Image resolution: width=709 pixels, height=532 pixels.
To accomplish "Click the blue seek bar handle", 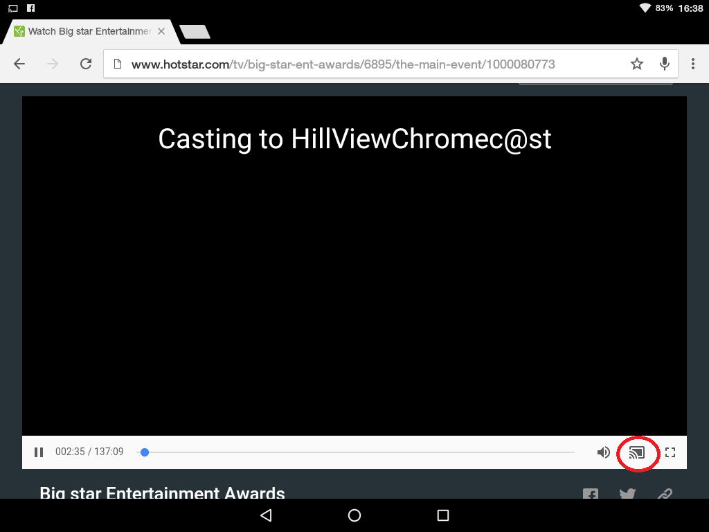I will click(145, 452).
